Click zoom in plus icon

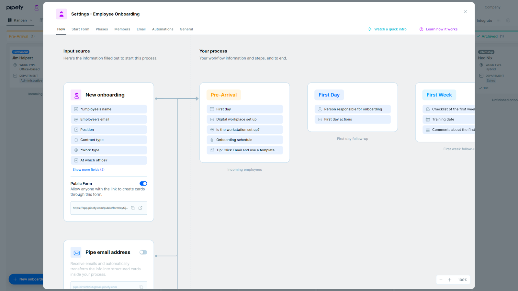point(450,280)
